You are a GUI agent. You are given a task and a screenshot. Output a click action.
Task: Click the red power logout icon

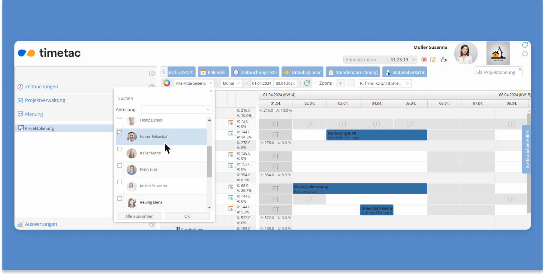coord(525,54)
